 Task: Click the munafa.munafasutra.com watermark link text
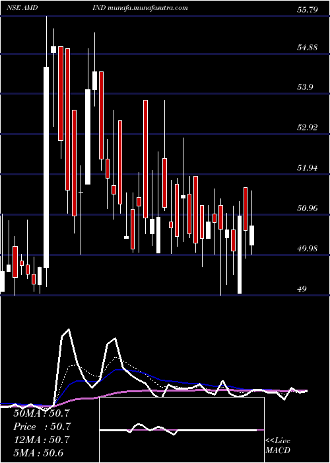pos(148,8)
